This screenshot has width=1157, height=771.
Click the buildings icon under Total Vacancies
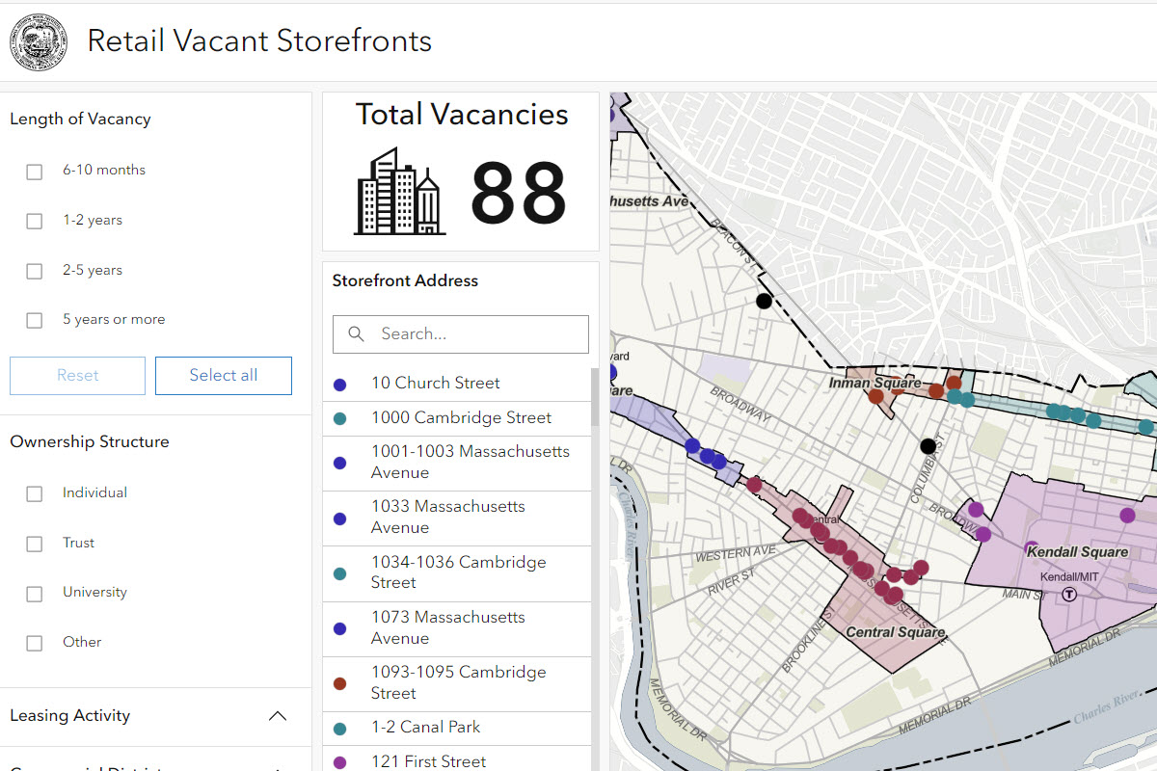click(400, 192)
